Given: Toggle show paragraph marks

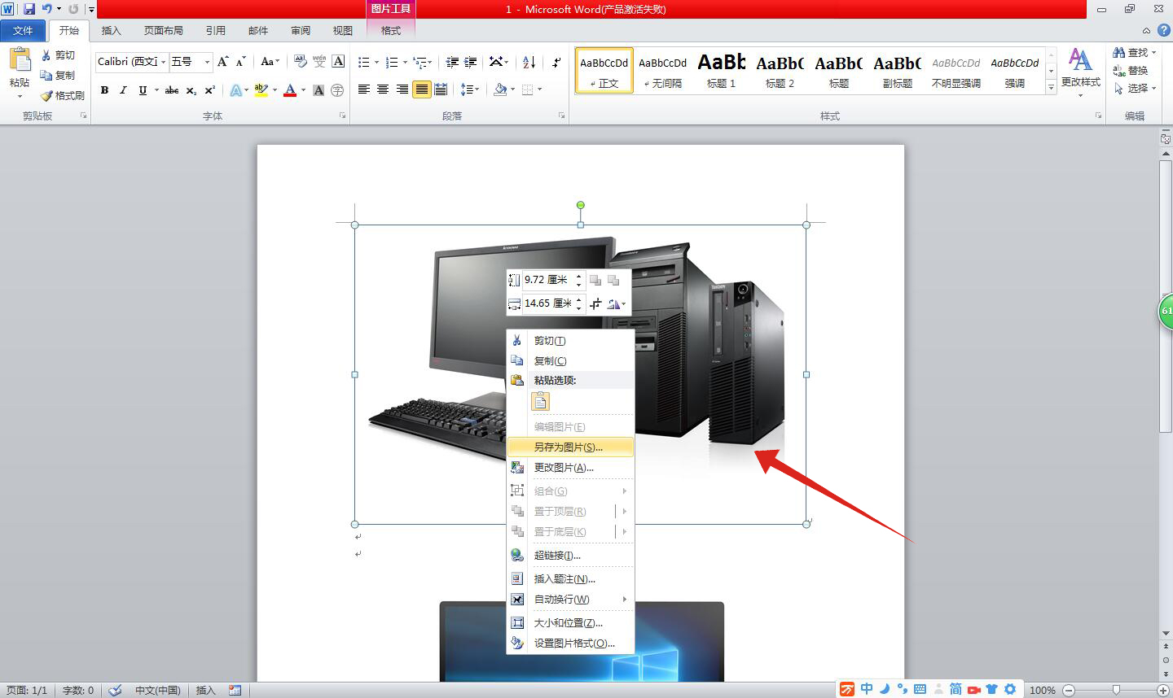Looking at the screenshot, I should 556,62.
